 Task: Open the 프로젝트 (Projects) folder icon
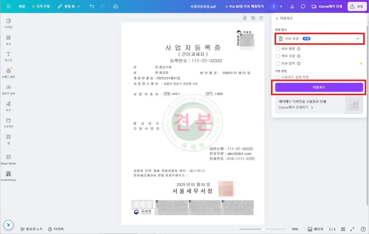pos(8,122)
